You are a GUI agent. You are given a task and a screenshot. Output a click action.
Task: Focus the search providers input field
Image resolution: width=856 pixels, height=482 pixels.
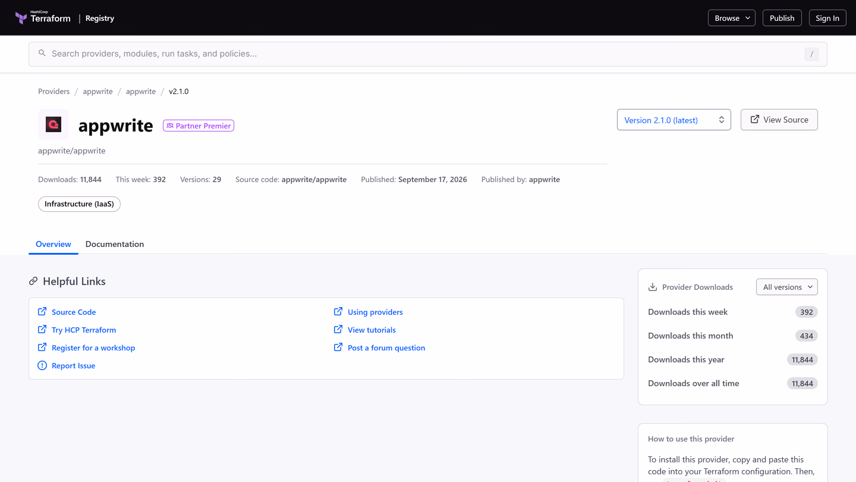(428, 54)
